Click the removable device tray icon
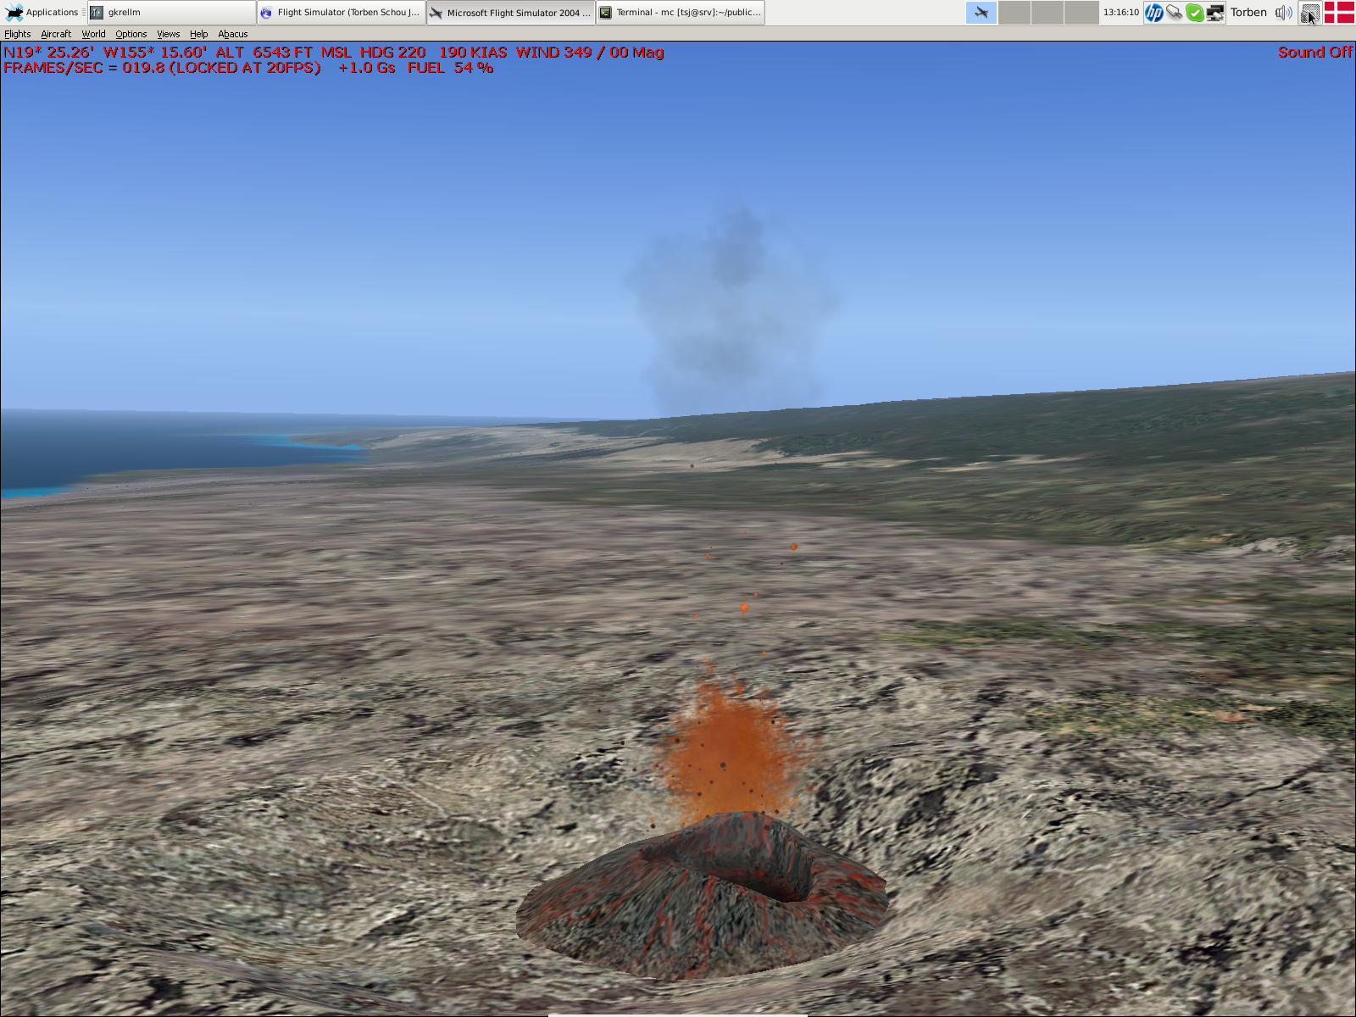Image resolution: width=1356 pixels, height=1017 pixels. [x=1174, y=12]
